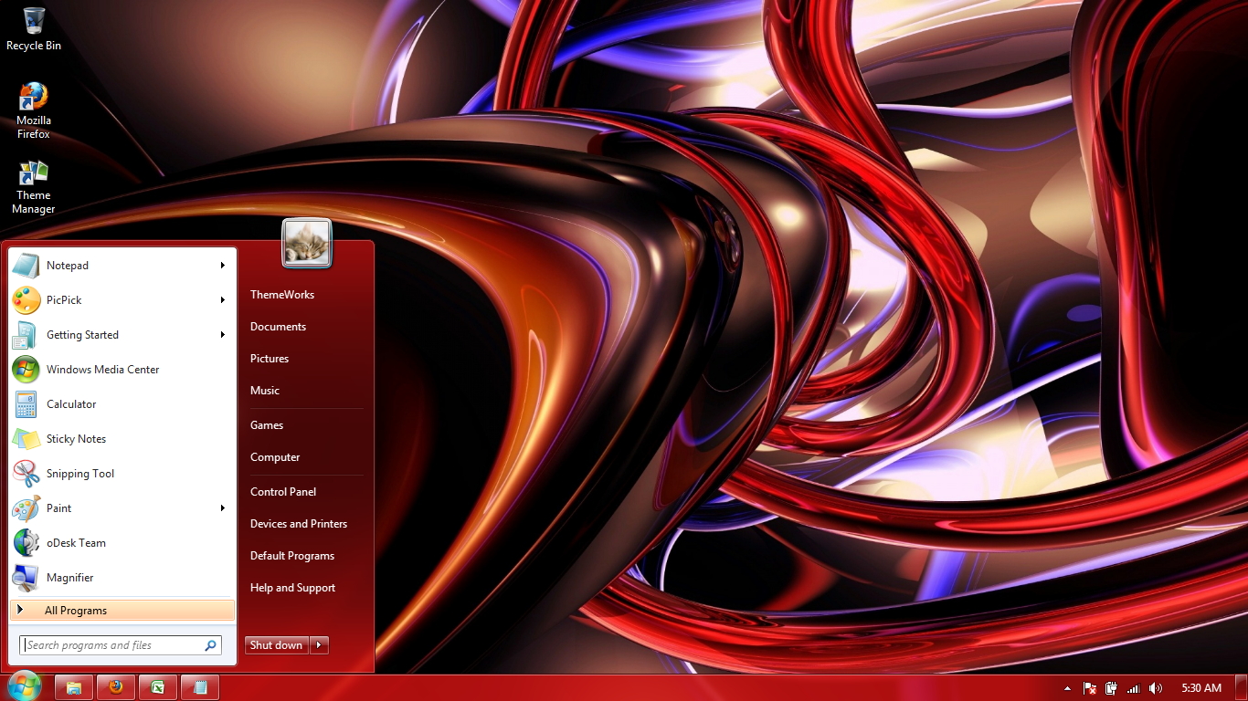
Task: Open Games in the Start menu
Action: click(x=267, y=425)
